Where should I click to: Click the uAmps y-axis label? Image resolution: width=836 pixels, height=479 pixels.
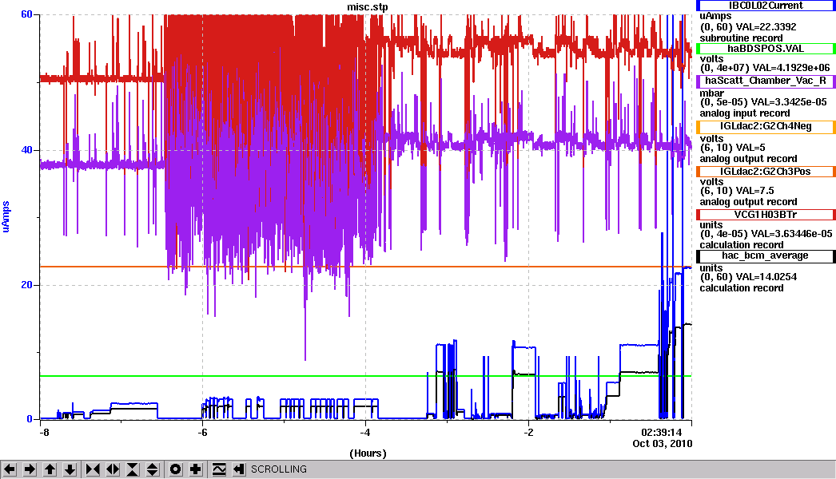pos(6,217)
